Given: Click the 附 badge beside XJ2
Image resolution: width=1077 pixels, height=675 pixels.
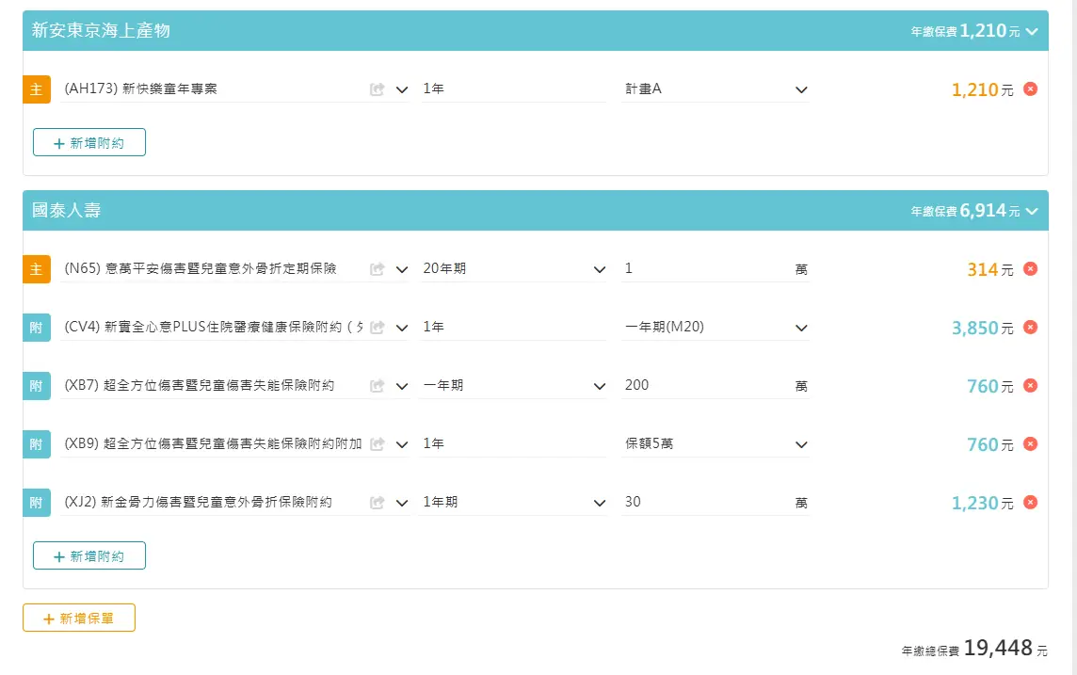Looking at the screenshot, I should point(37,503).
